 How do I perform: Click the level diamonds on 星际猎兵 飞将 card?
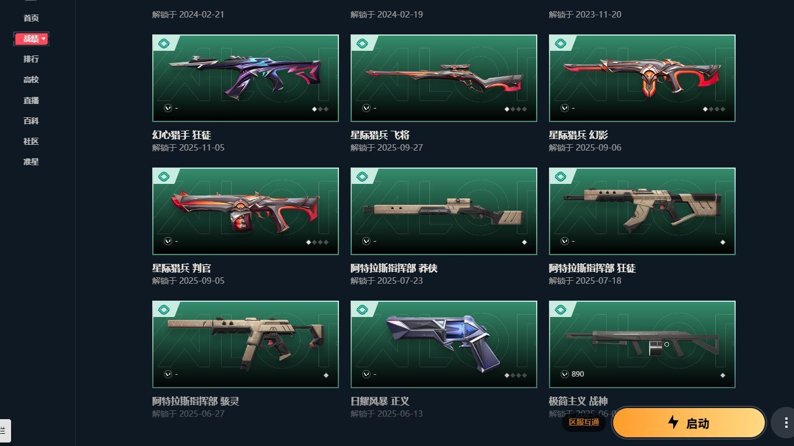[516, 109]
